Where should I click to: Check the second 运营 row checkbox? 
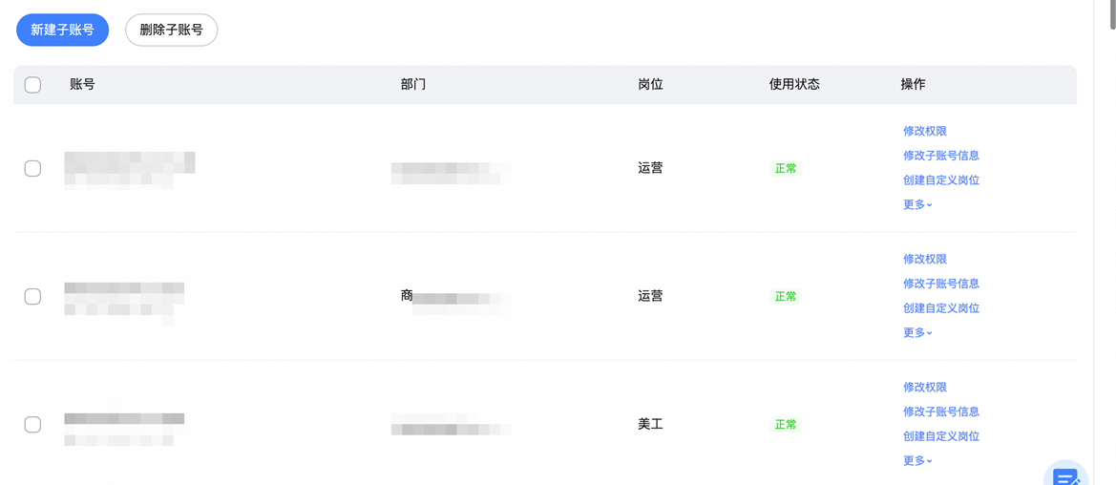click(x=32, y=296)
